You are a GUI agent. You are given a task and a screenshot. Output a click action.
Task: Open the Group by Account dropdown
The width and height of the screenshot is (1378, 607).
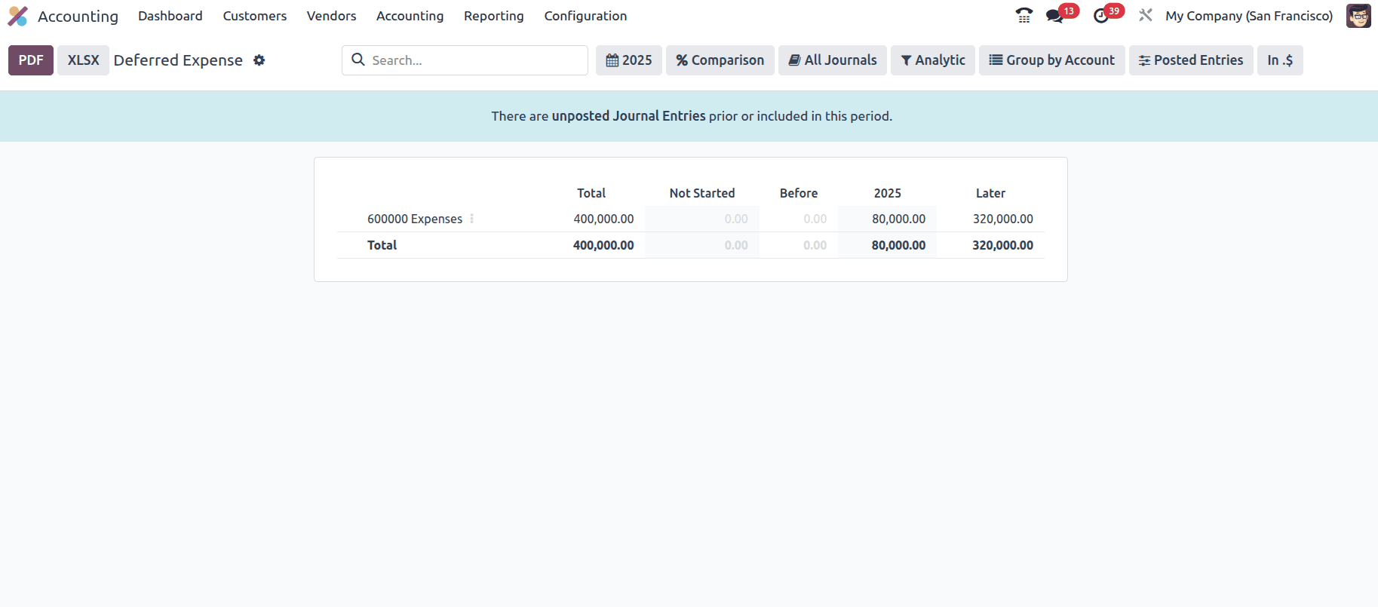pos(1052,60)
